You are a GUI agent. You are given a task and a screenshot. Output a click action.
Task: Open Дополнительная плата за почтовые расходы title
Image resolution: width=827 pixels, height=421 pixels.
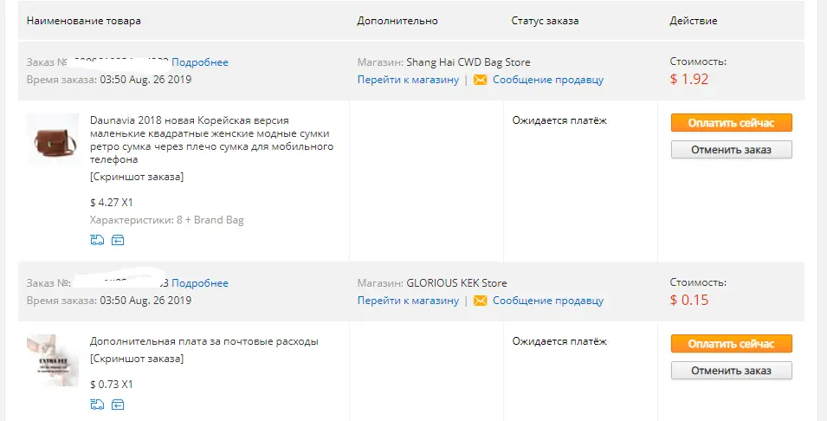[204, 341]
